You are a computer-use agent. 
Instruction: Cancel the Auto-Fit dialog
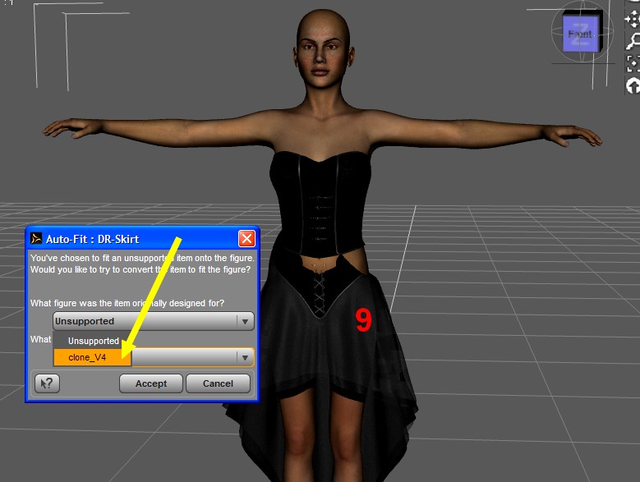pos(218,383)
